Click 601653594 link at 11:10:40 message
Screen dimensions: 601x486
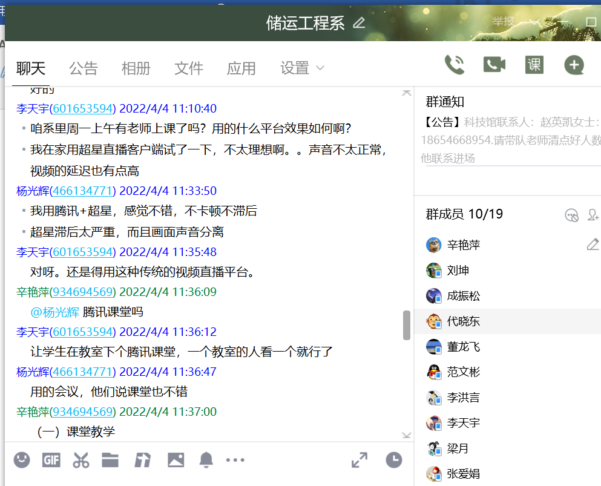(83, 109)
